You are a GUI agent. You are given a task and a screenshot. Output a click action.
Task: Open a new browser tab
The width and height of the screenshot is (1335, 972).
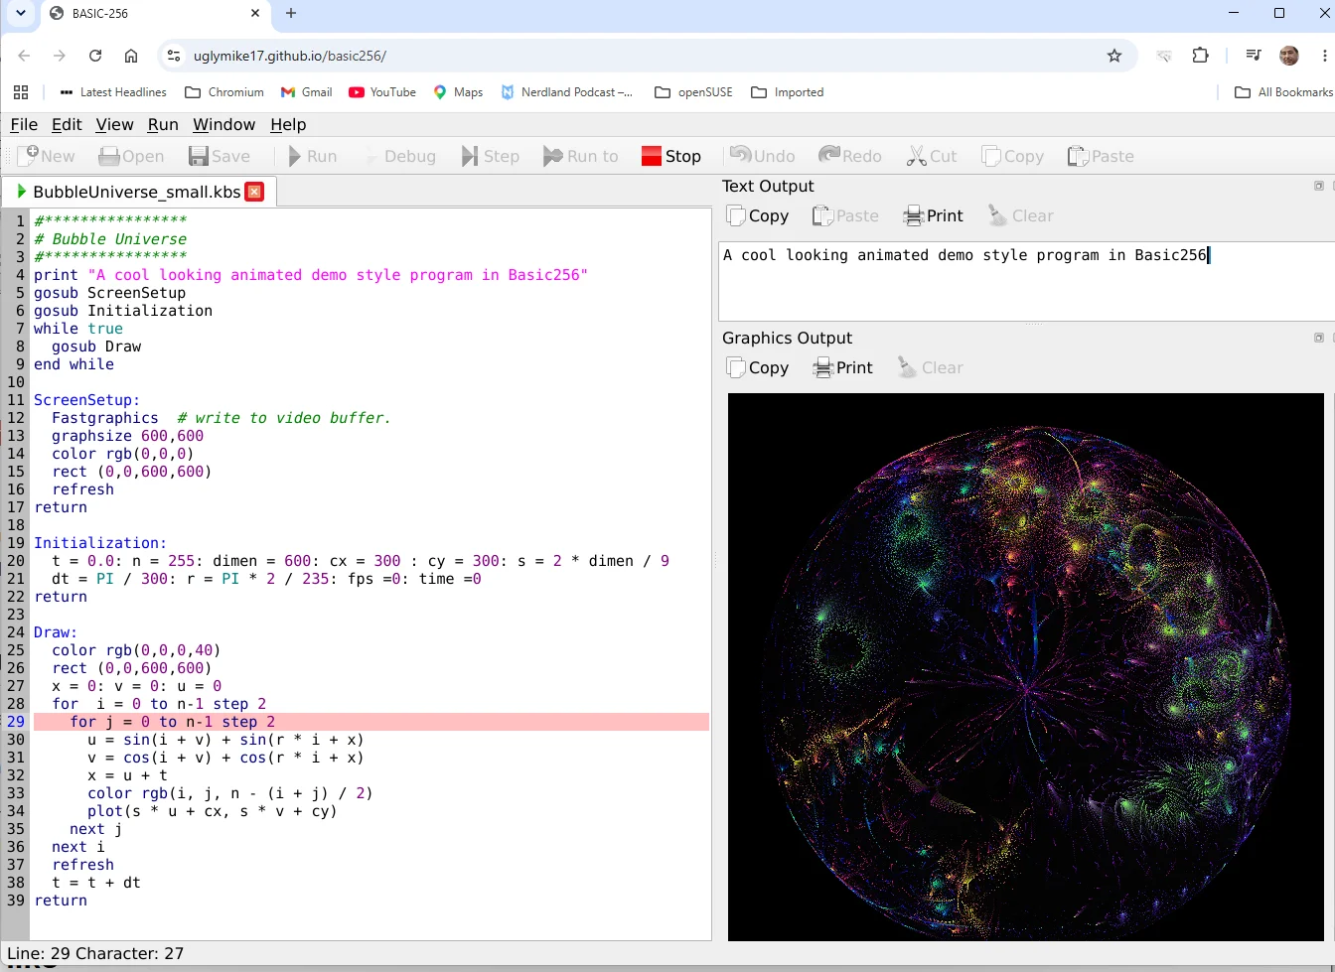[x=291, y=13]
